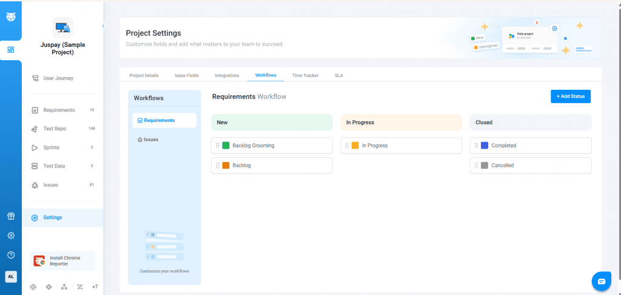Click the blue swatch on Completed status
This screenshot has width=621, height=295.
485,146
